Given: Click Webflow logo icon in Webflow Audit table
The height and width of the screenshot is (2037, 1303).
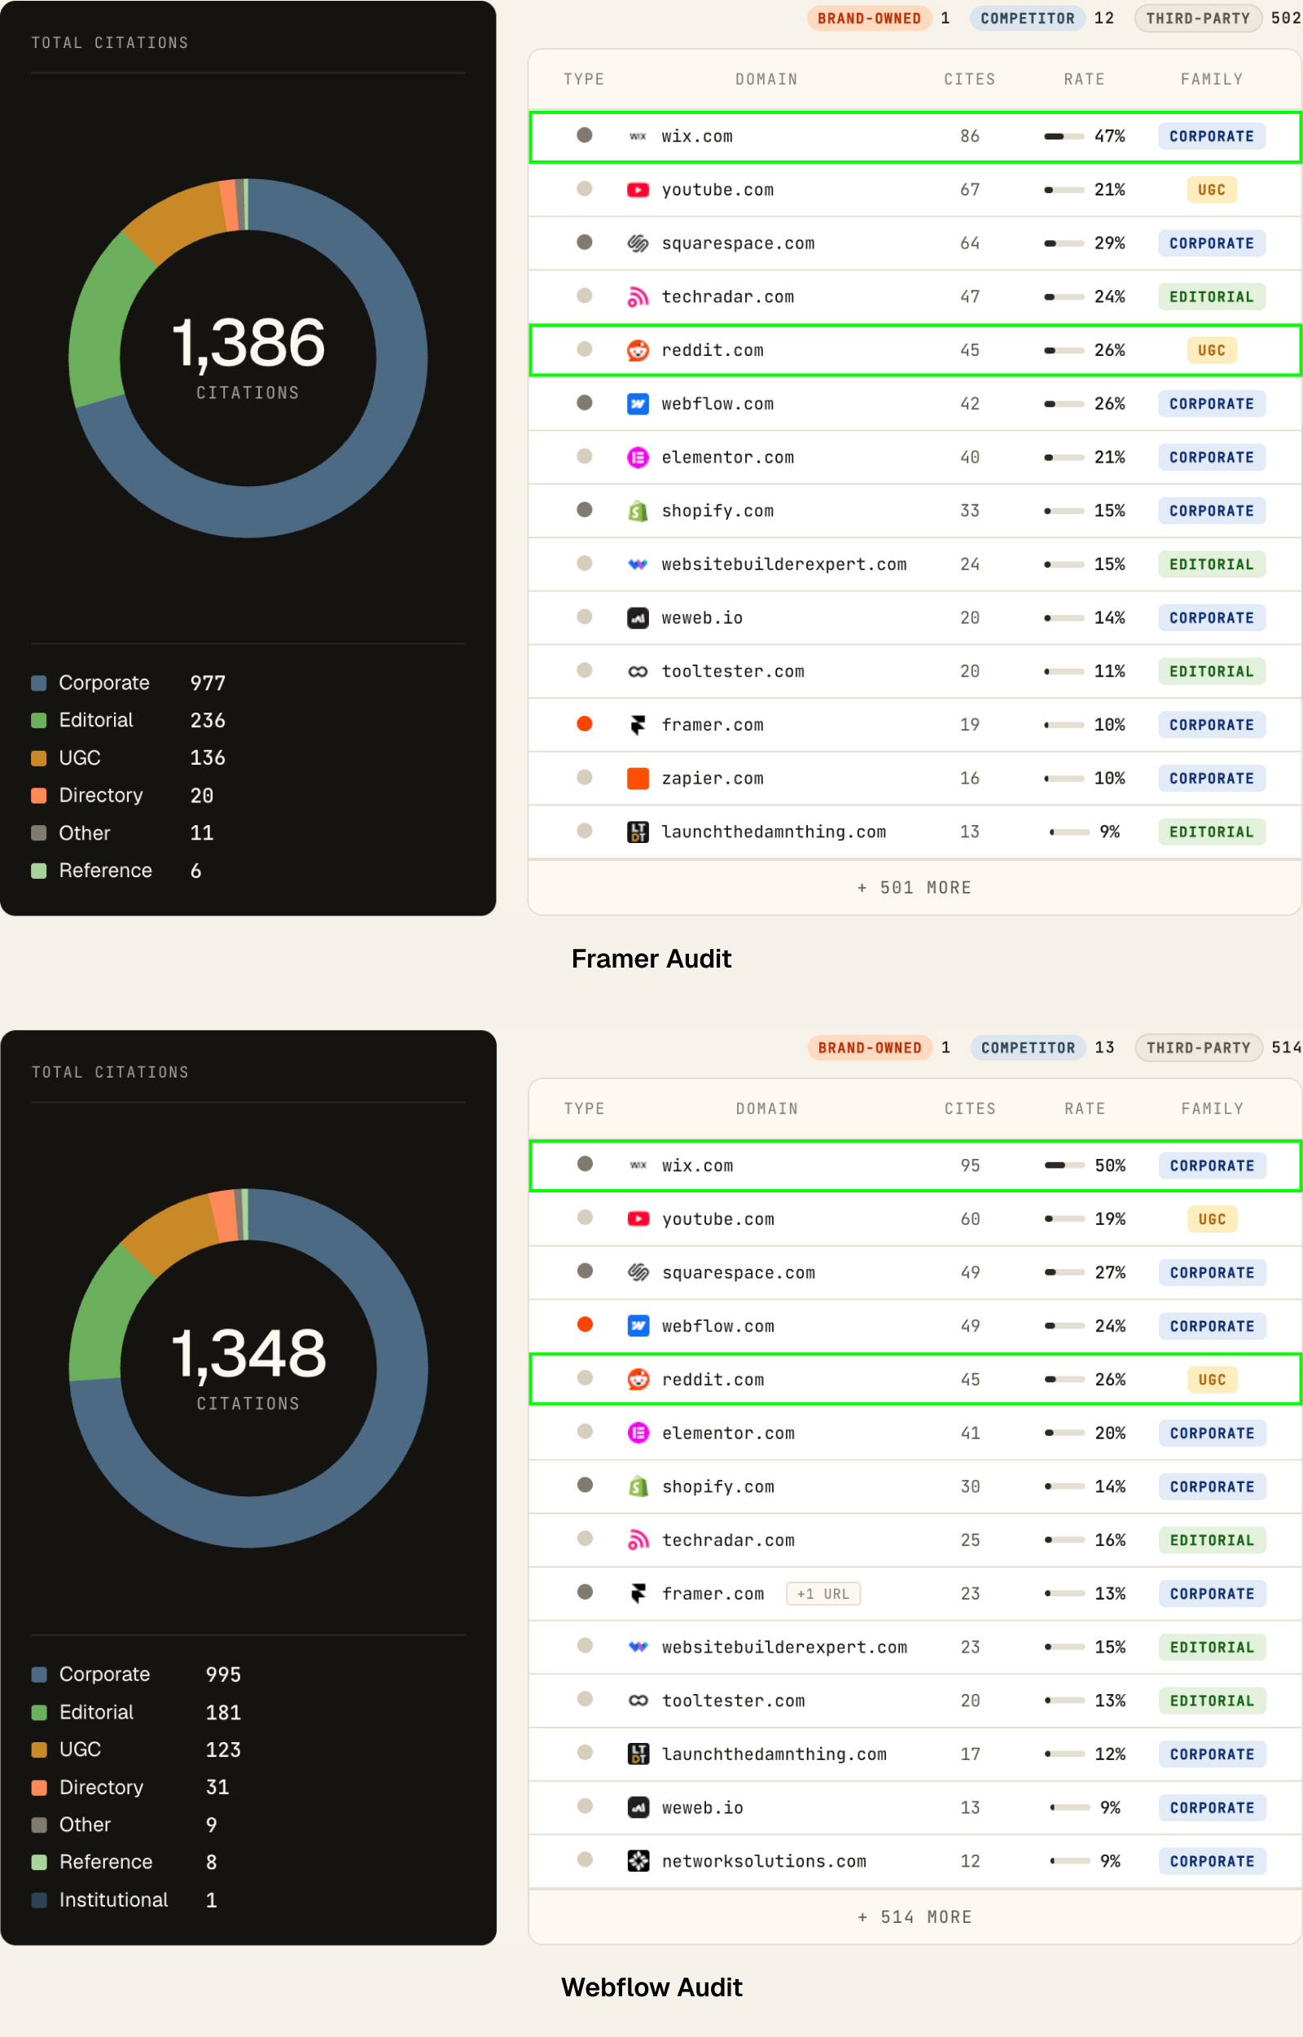Looking at the screenshot, I should point(638,1326).
